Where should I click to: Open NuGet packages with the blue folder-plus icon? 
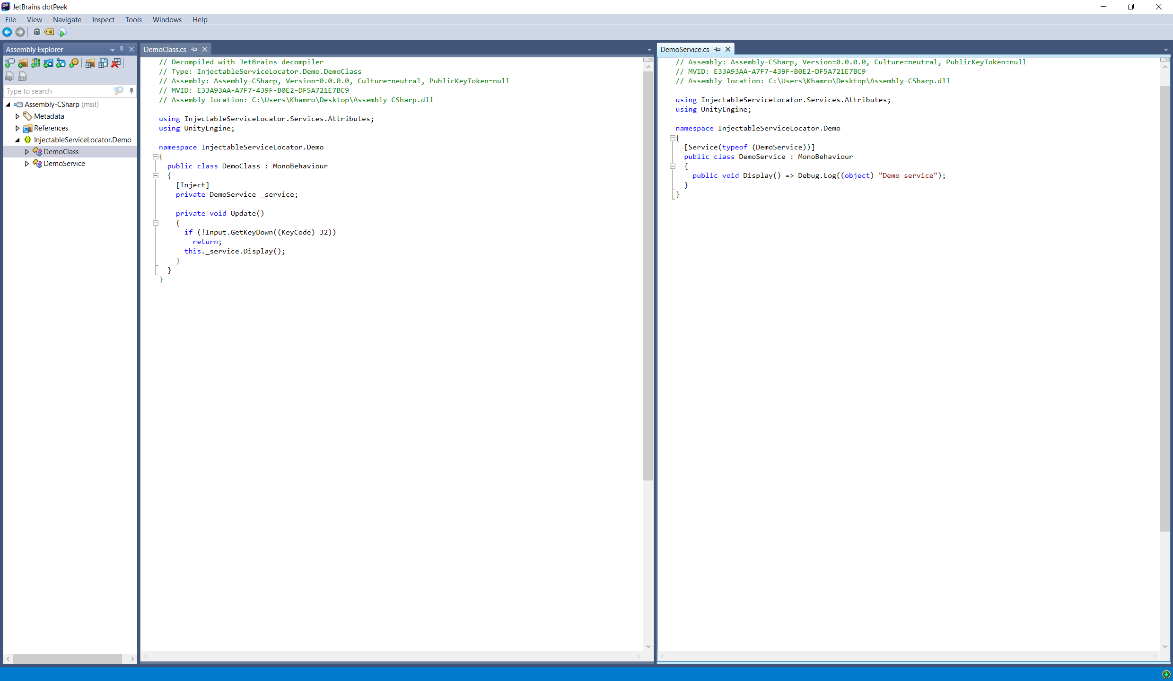[48, 63]
